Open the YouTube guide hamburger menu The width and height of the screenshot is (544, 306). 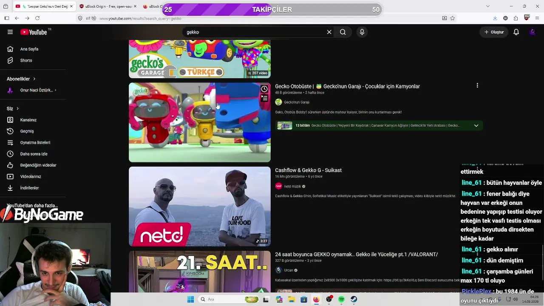[x=10, y=32]
